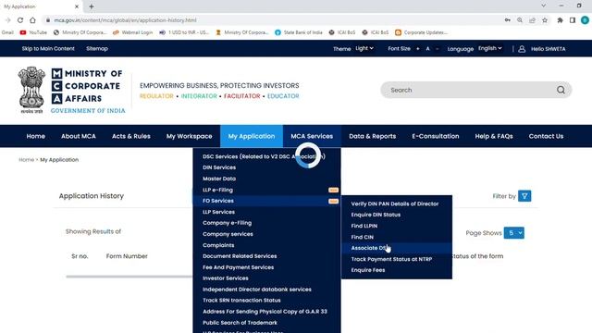Click the horizontal table scrollbar
Image resolution: width=592 pixels, height=333 pixels.
129,277
